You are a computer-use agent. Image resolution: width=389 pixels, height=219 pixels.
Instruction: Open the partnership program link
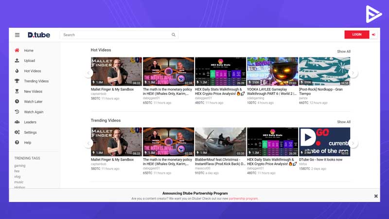[x=243, y=199]
